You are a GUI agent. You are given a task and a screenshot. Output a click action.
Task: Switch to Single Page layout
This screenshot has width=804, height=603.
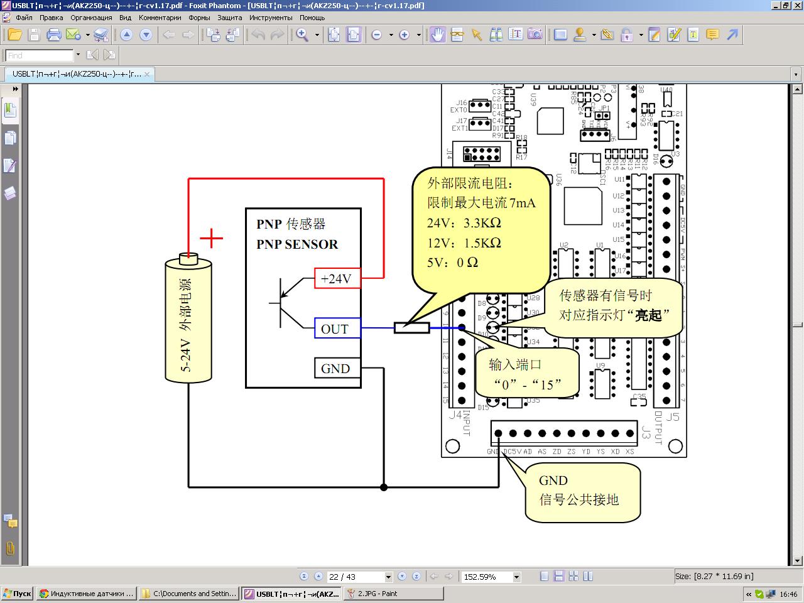(545, 576)
